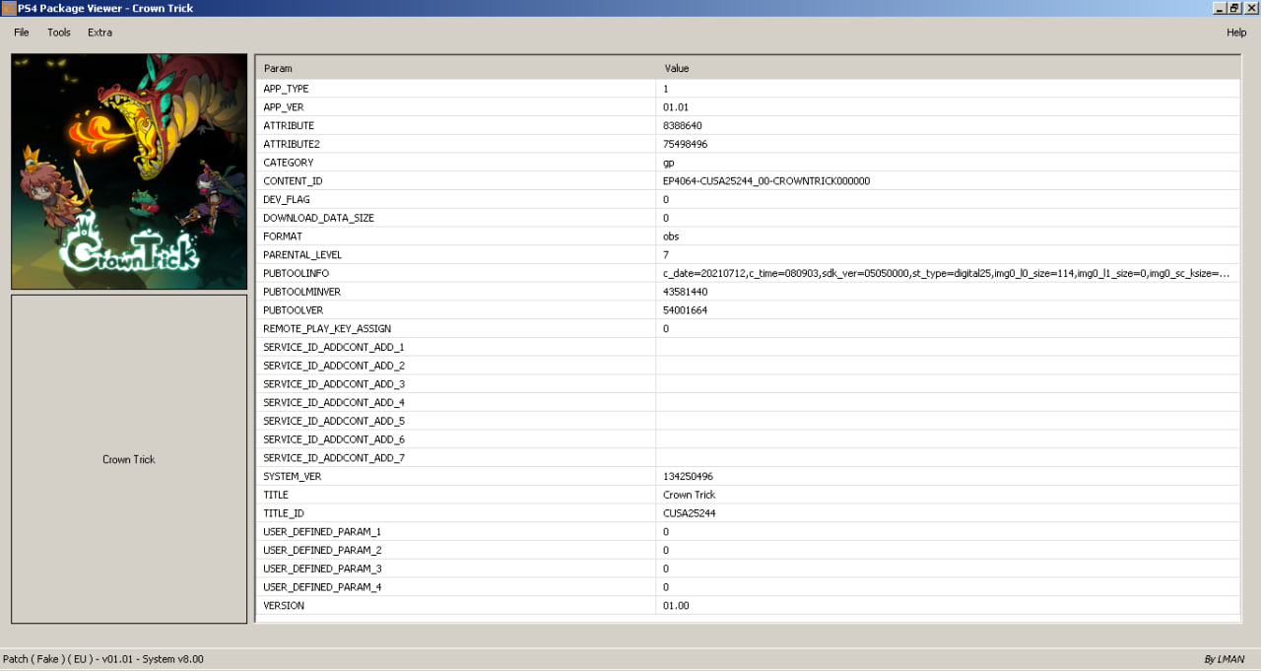Click the PUBTOOLINFO c_date value string
The height and width of the screenshot is (671, 1261).
pos(947,274)
